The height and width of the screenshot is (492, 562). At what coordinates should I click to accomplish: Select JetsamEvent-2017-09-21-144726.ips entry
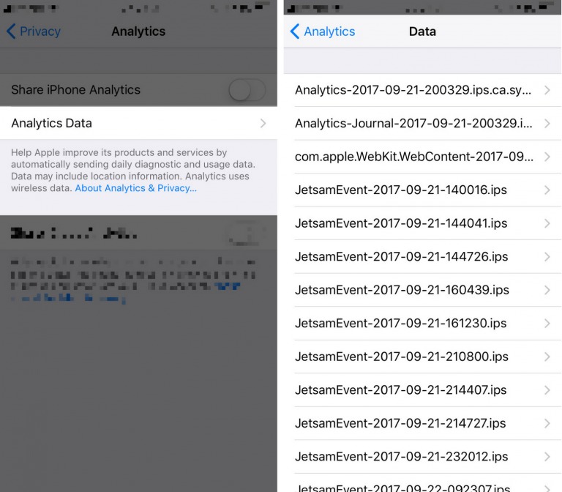pyautogui.click(x=401, y=257)
